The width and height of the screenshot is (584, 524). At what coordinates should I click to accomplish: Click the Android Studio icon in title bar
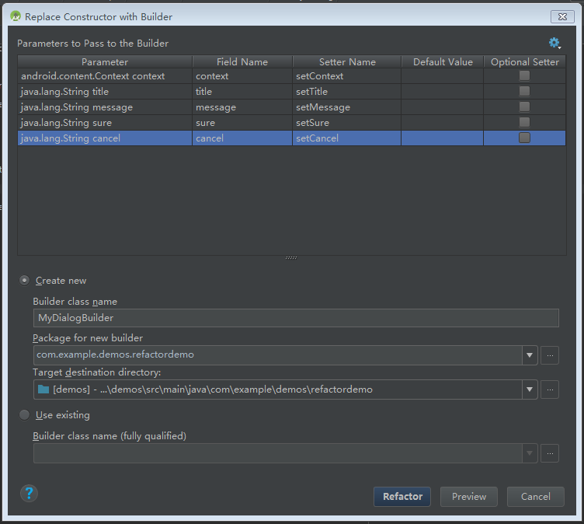tap(15, 16)
